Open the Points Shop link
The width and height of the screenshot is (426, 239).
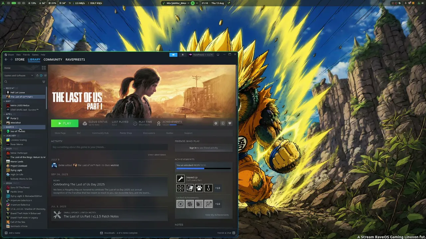click(x=126, y=133)
